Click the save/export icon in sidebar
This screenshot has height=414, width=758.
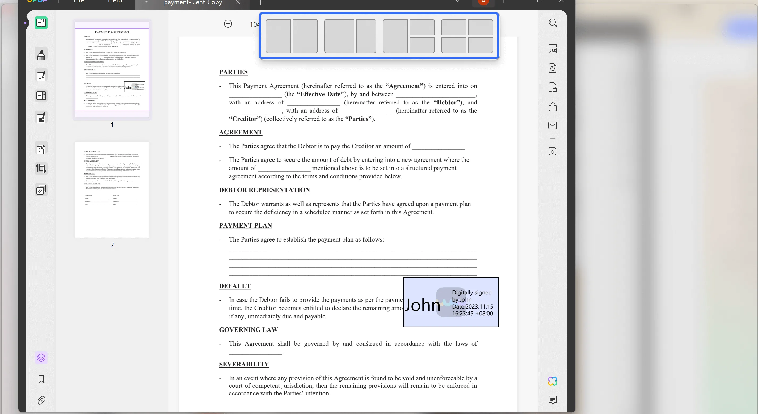pyautogui.click(x=553, y=151)
